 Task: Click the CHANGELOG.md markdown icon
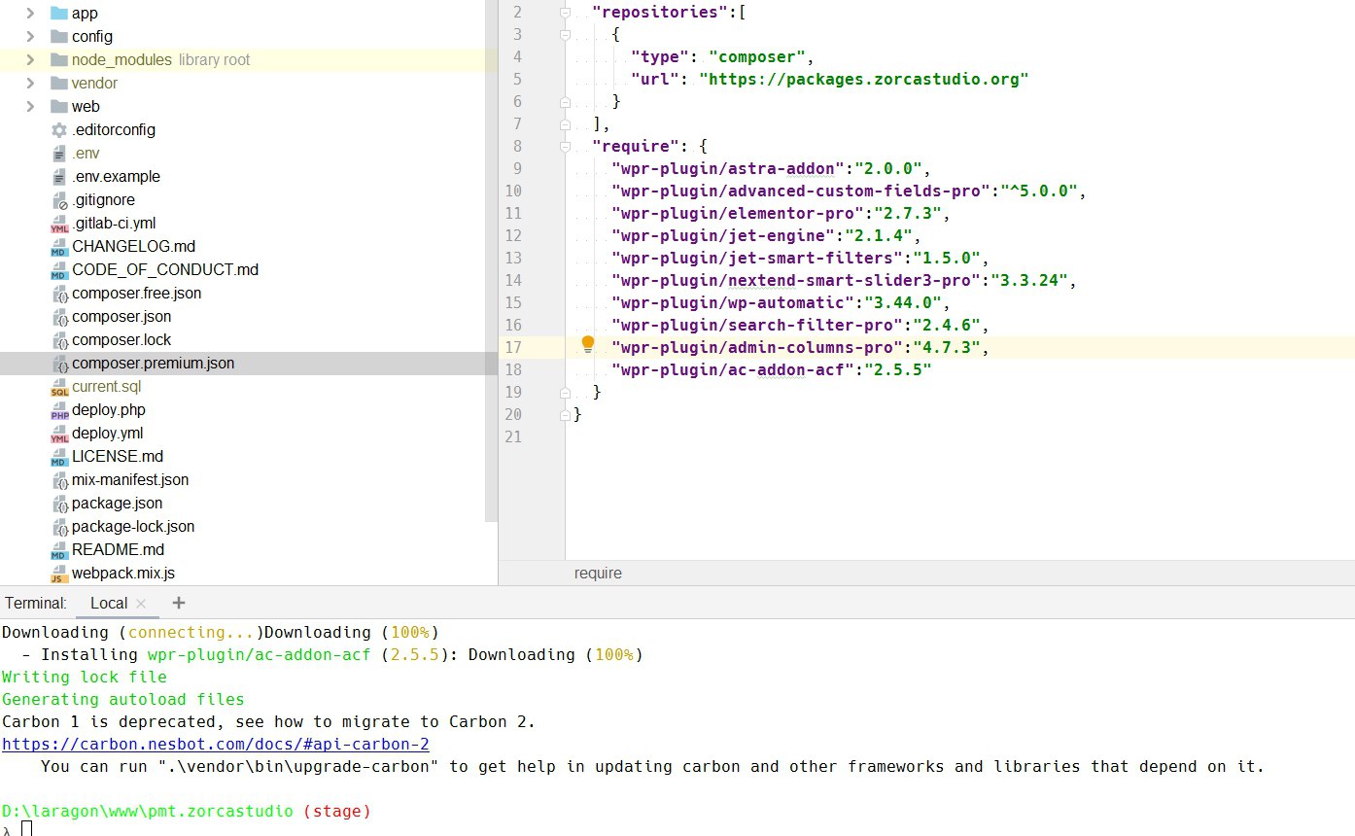pyautogui.click(x=59, y=247)
